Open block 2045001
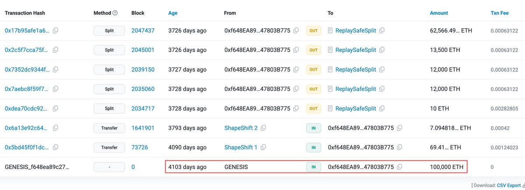The image size is (525, 190). [143, 50]
